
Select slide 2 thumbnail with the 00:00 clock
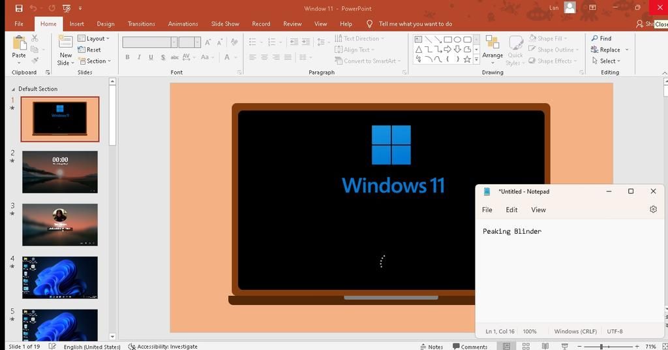point(60,172)
